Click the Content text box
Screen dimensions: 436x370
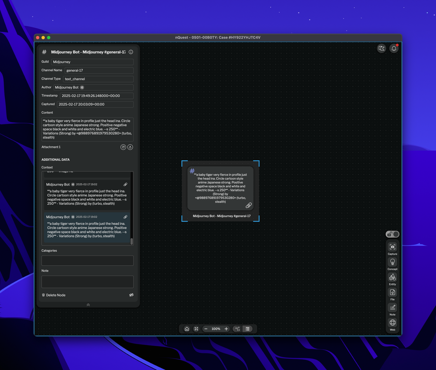tap(87, 129)
